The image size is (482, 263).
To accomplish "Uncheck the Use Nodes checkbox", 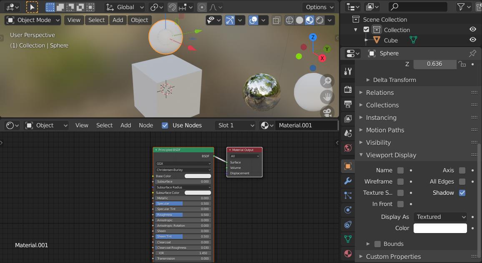I will [165, 125].
